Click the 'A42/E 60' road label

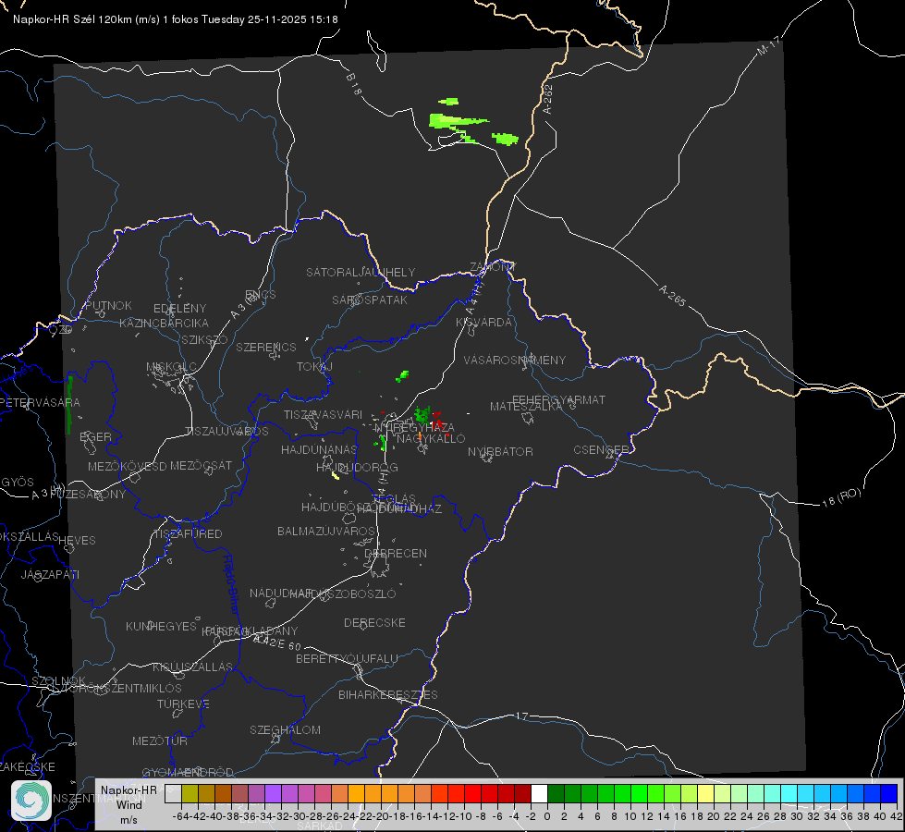pos(277,642)
